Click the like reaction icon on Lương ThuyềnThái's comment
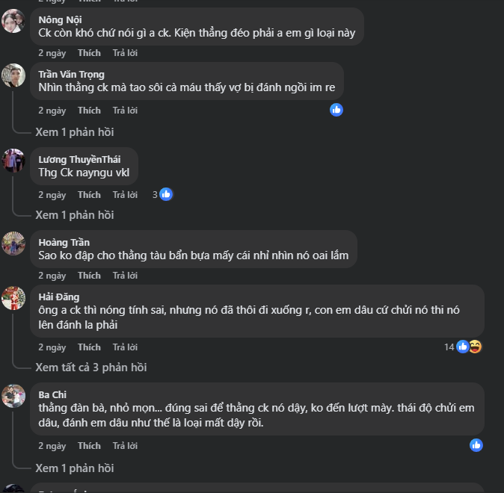Image resolution: width=504 pixels, height=493 pixels. point(166,194)
